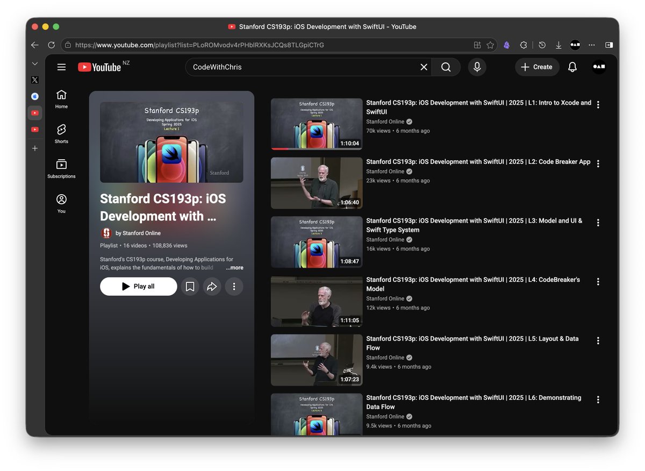Bookmark this page with the star icon
The height and width of the screenshot is (471, 645).
click(490, 45)
